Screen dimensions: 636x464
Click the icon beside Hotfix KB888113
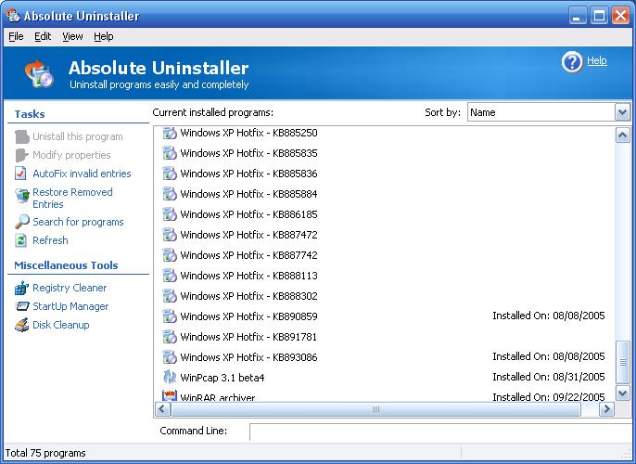(170, 276)
